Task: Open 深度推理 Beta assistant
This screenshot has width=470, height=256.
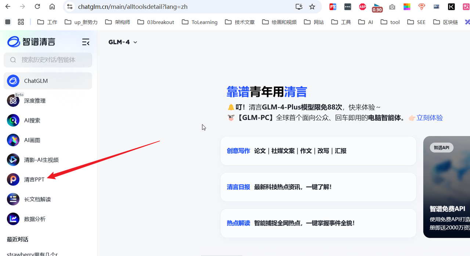Action: coord(48,100)
